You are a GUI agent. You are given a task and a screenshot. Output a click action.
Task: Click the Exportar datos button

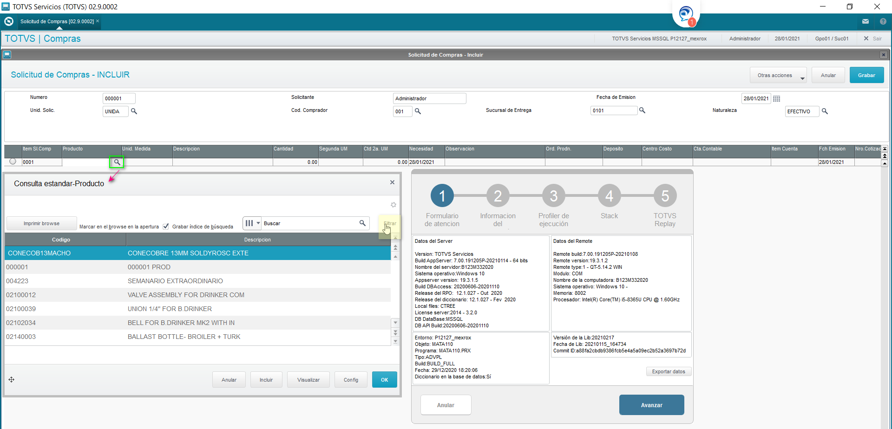pos(669,371)
